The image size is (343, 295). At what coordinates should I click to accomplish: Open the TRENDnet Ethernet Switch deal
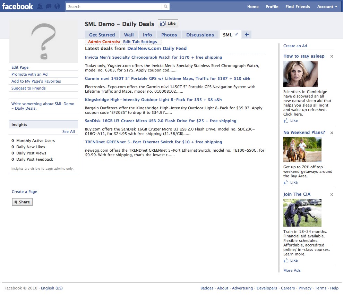(x=153, y=142)
